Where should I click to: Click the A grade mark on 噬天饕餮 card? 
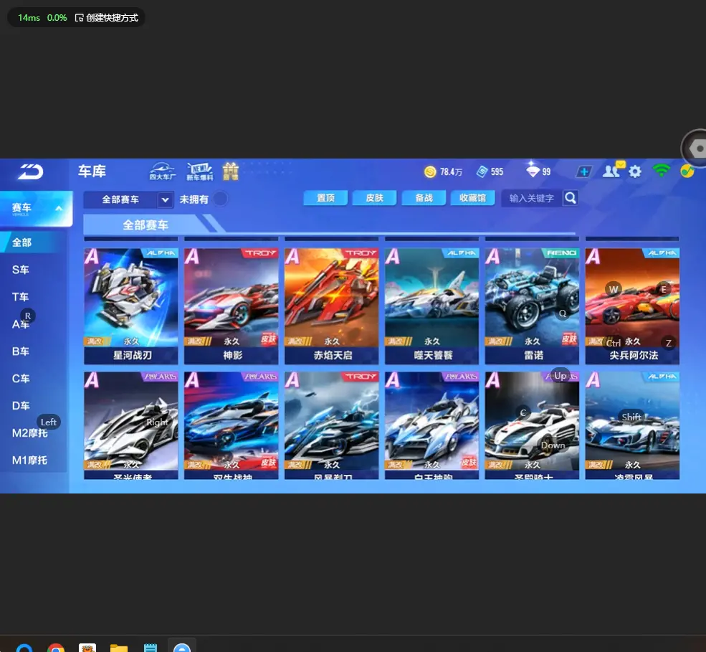click(392, 257)
